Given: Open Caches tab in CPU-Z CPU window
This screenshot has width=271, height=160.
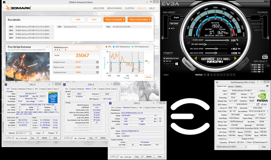Looking at the screenshot, I should pyautogui.click(x=14, y=89).
